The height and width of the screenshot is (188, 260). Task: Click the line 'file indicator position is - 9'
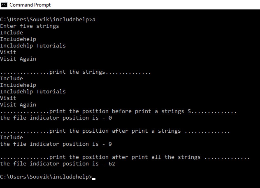pos(56,144)
